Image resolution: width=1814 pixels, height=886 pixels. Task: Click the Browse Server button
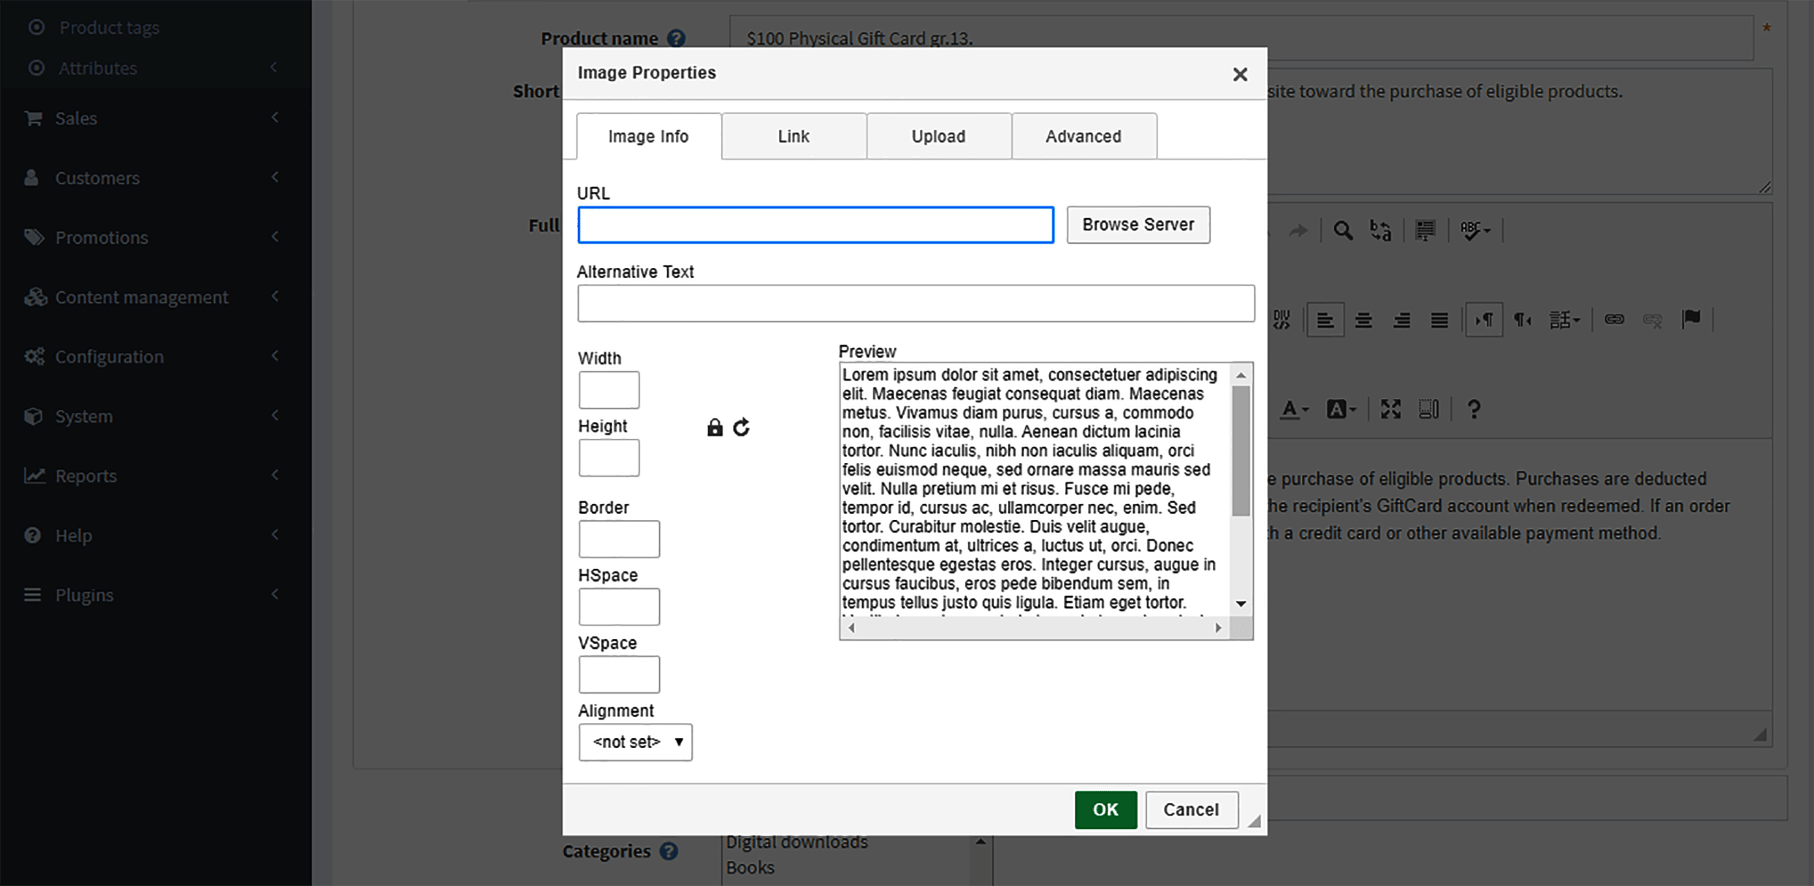click(1138, 224)
